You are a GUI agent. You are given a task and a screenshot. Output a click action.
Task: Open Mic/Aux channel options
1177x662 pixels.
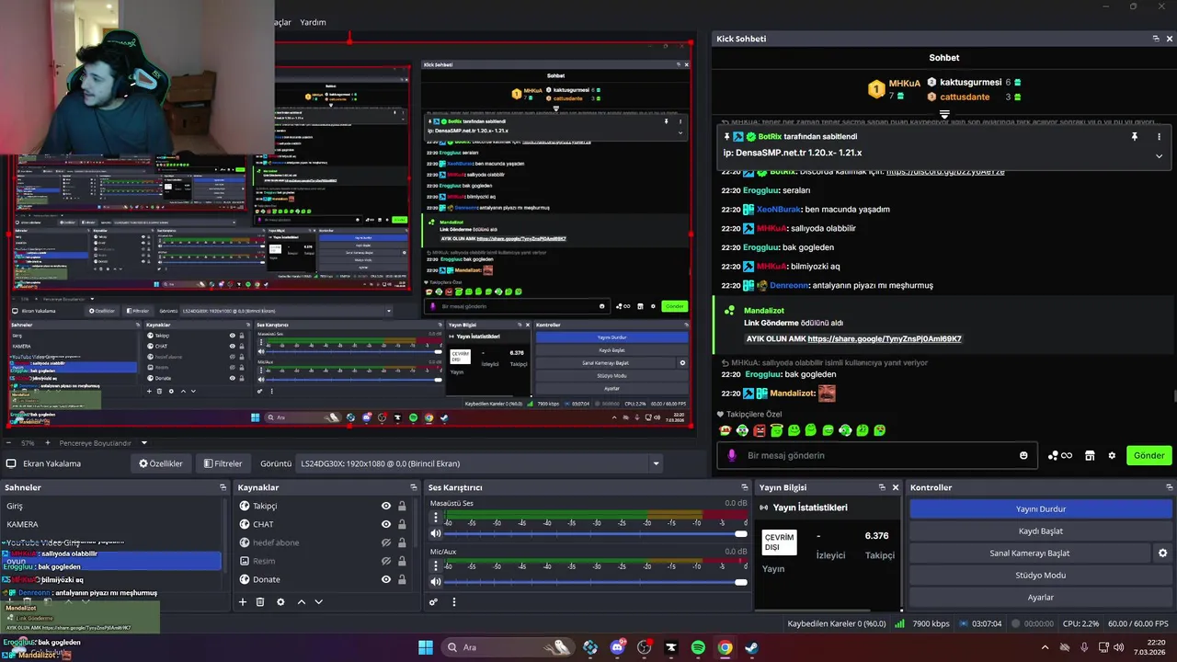click(436, 565)
